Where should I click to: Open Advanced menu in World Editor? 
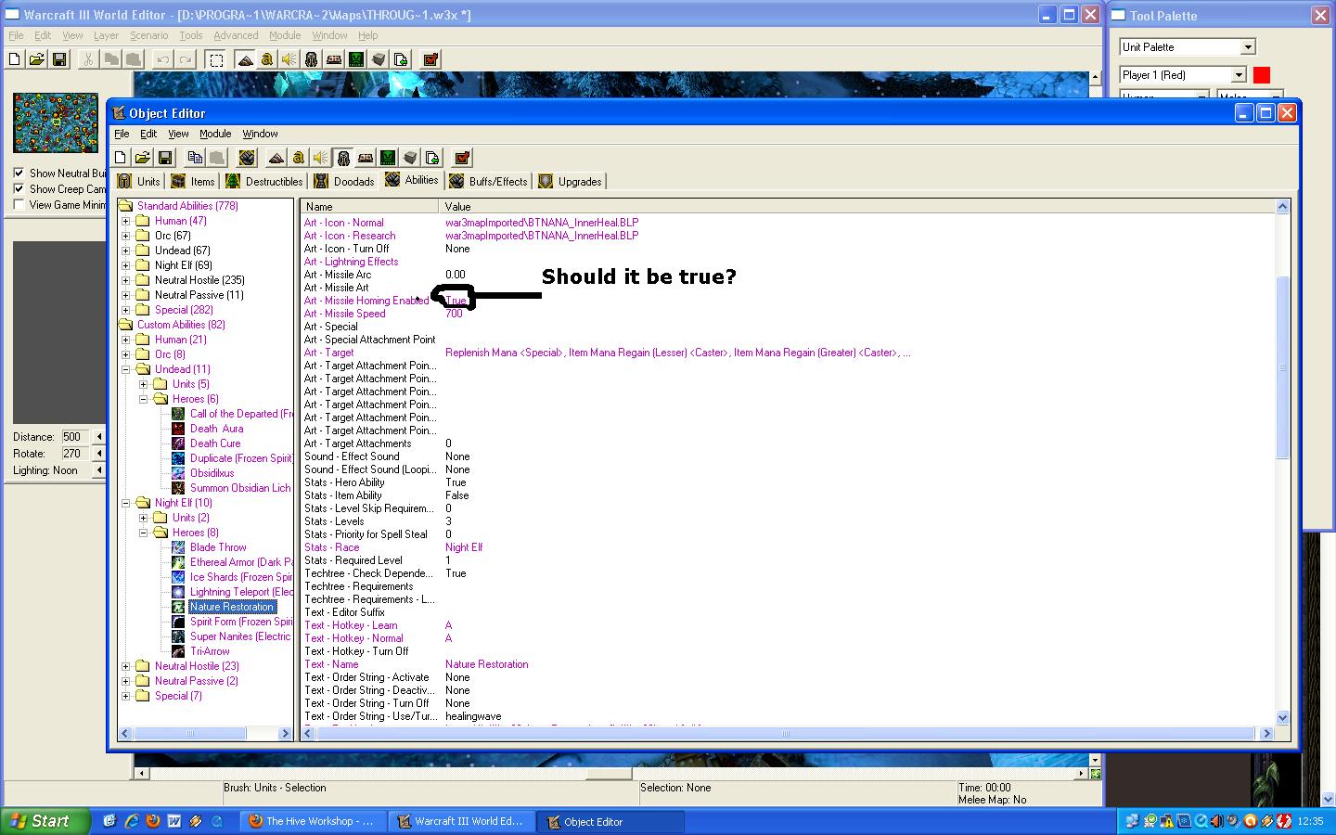pos(236,35)
